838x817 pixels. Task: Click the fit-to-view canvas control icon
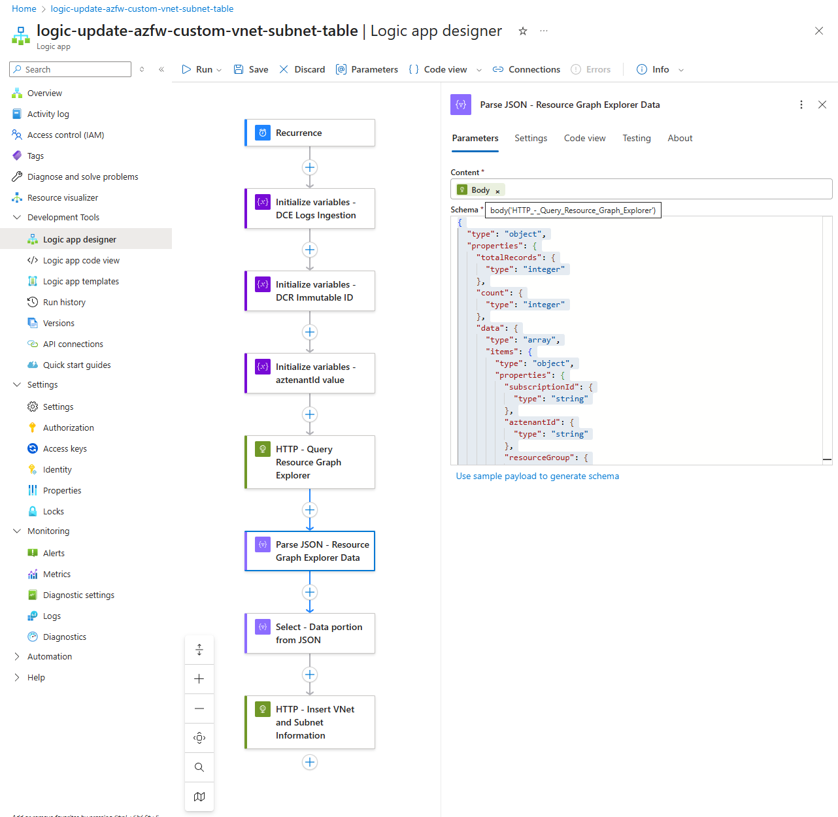tap(199, 738)
